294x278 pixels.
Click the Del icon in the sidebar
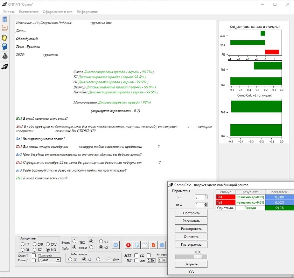[x=5, y=28]
